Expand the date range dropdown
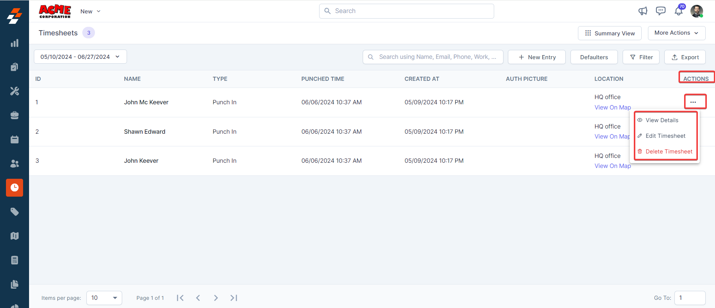 (x=80, y=57)
